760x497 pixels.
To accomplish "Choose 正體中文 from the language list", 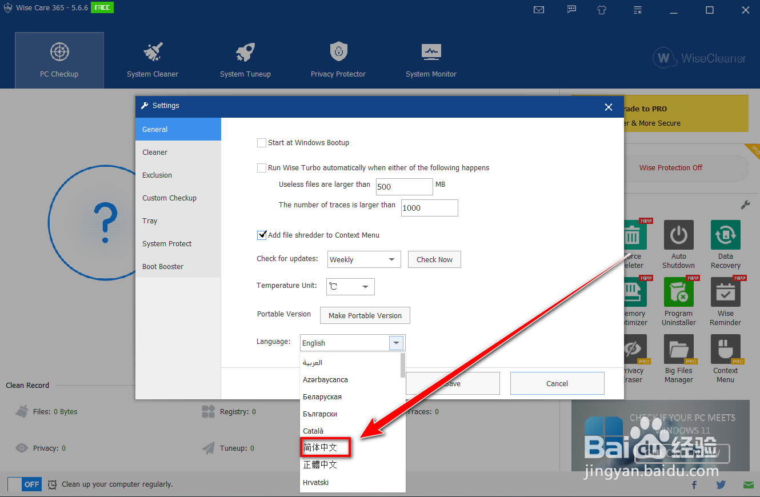I will coord(350,465).
